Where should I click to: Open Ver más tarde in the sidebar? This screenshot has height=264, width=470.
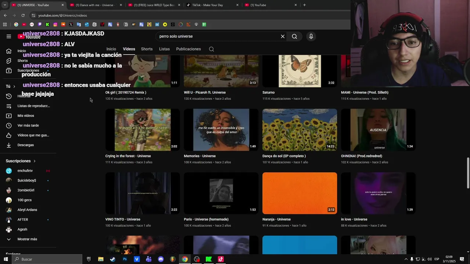click(x=28, y=125)
